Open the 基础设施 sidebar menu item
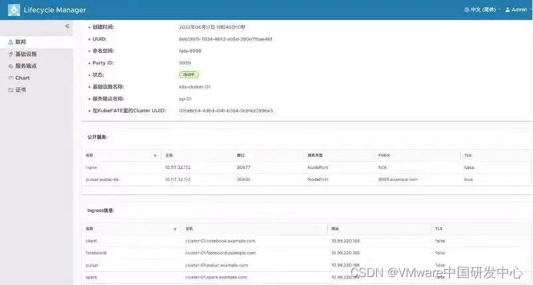The width and height of the screenshot is (533, 285). (37, 54)
